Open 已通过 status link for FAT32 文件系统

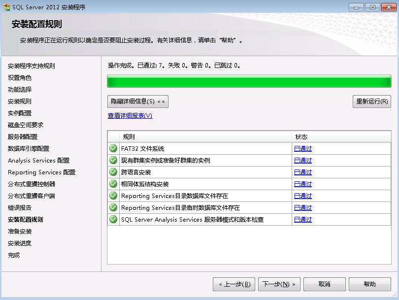tap(303, 149)
